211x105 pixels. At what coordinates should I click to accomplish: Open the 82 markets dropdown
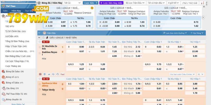coord(201,74)
